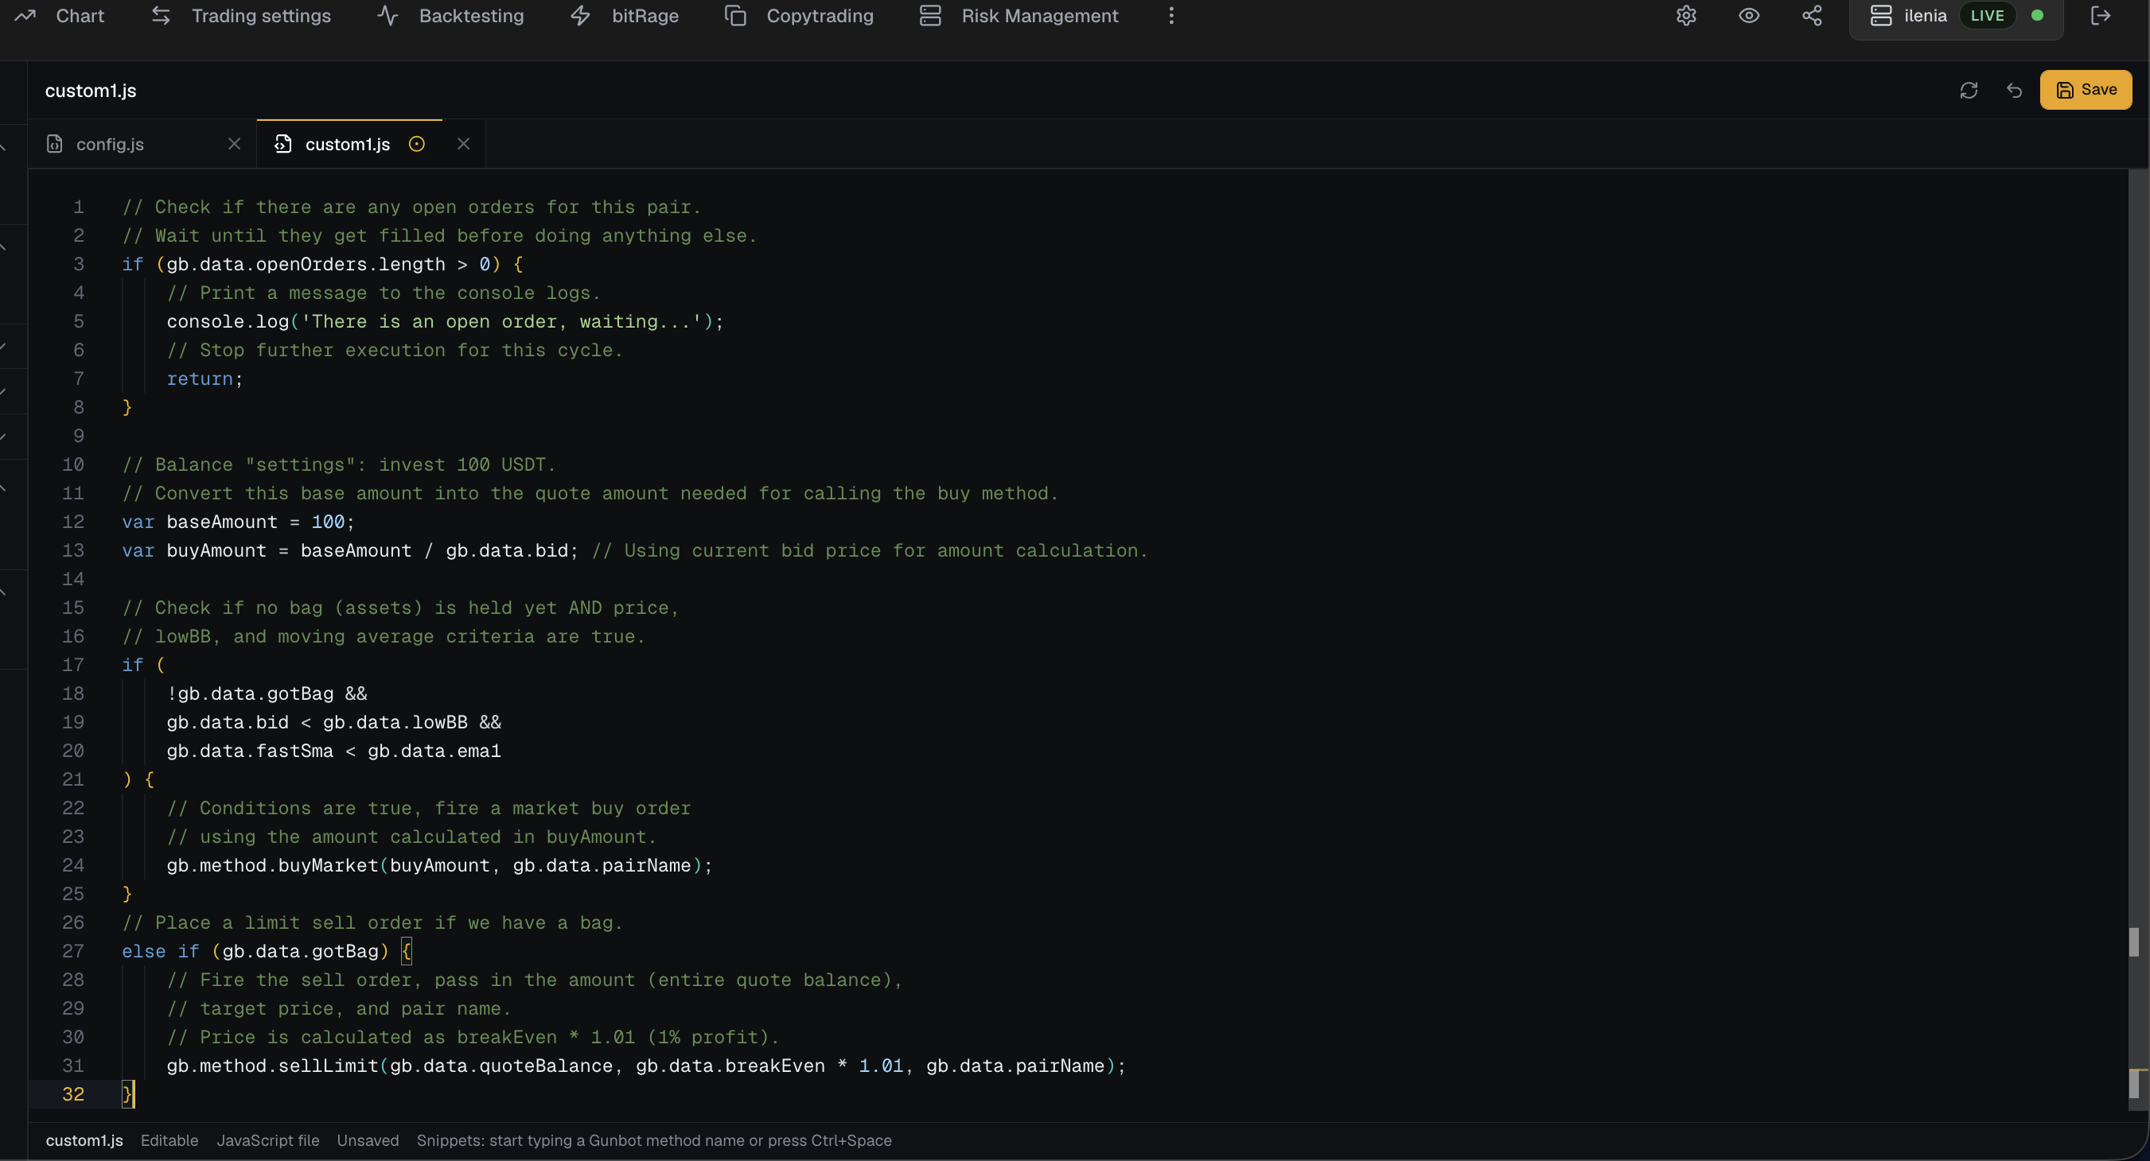Click the undo arrow icon
Viewport: 2150px width, 1161px height.
tap(2014, 90)
